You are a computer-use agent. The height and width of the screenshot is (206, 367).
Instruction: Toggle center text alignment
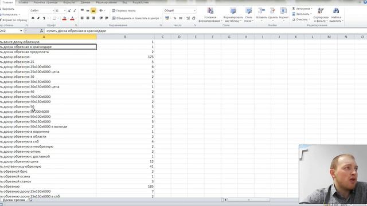pos(88,18)
